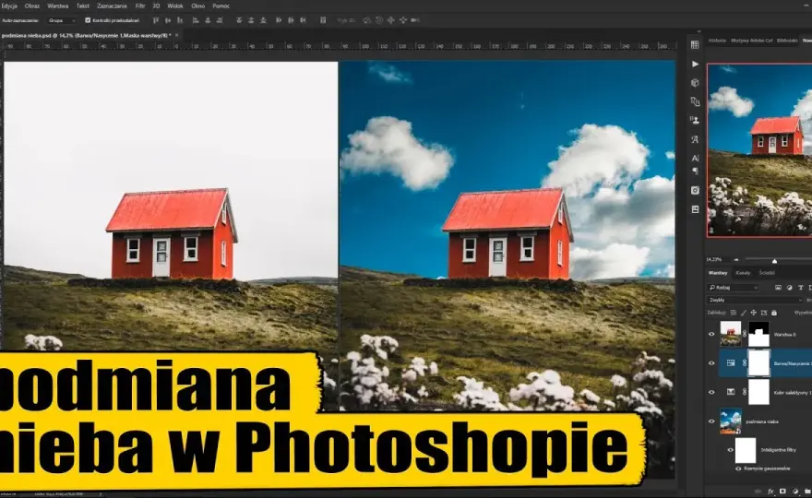
Task: Click the distribute bottom edges icon
Action: point(263,20)
